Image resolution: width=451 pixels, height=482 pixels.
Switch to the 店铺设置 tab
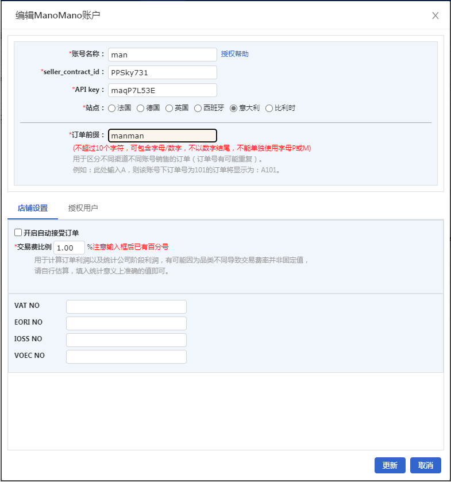pos(33,208)
